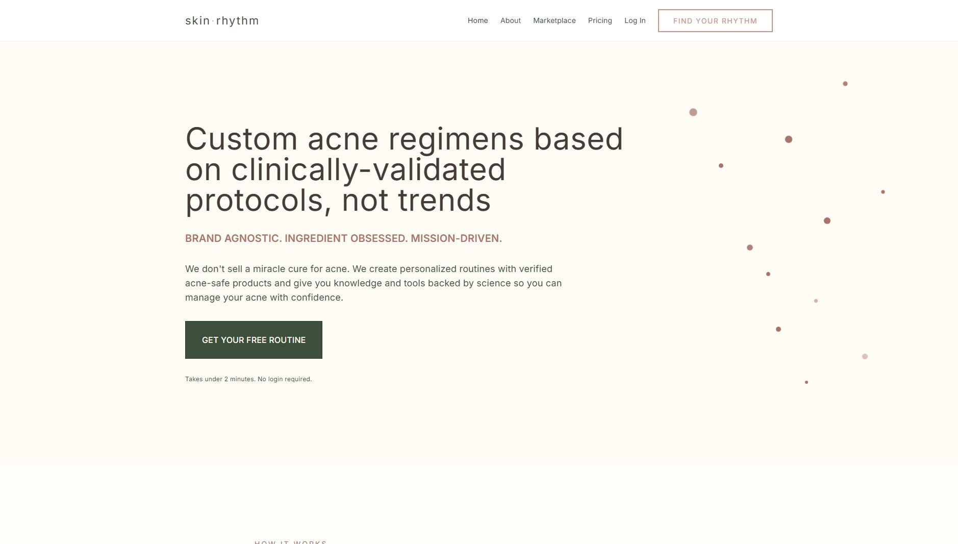Click the white header bar background
Image resolution: width=958 pixels, height=544 pixels.
click(357, 20)
